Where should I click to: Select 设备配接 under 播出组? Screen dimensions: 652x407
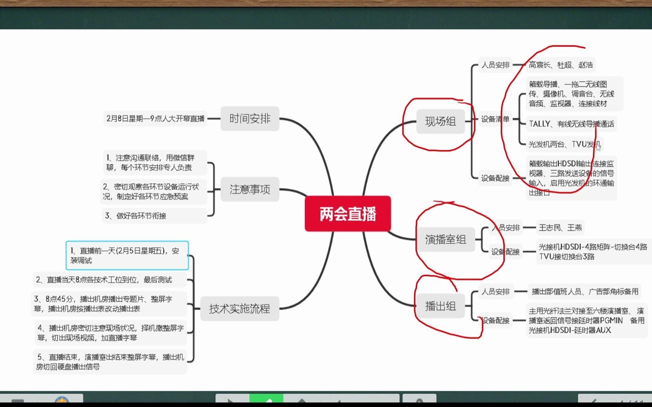[x=495, y=321]
